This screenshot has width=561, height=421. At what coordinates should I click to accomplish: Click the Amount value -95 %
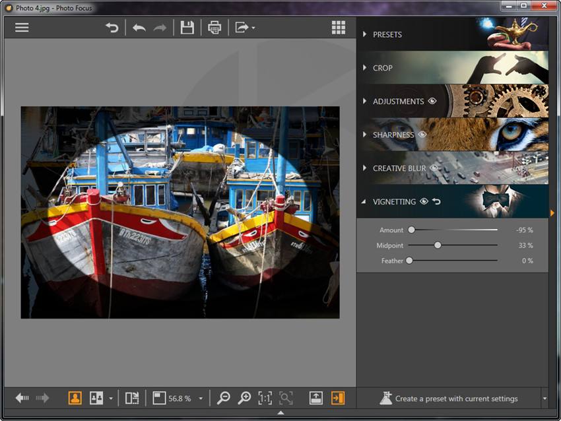coord(525,230)
